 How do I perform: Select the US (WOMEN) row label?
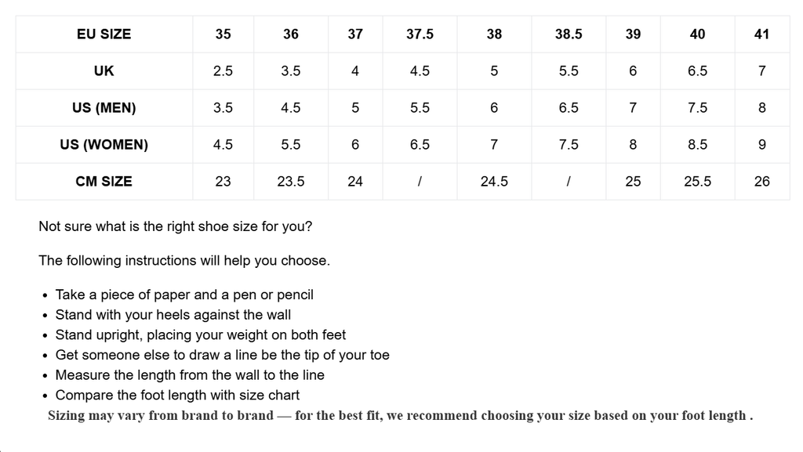click(x=104, y=144)
